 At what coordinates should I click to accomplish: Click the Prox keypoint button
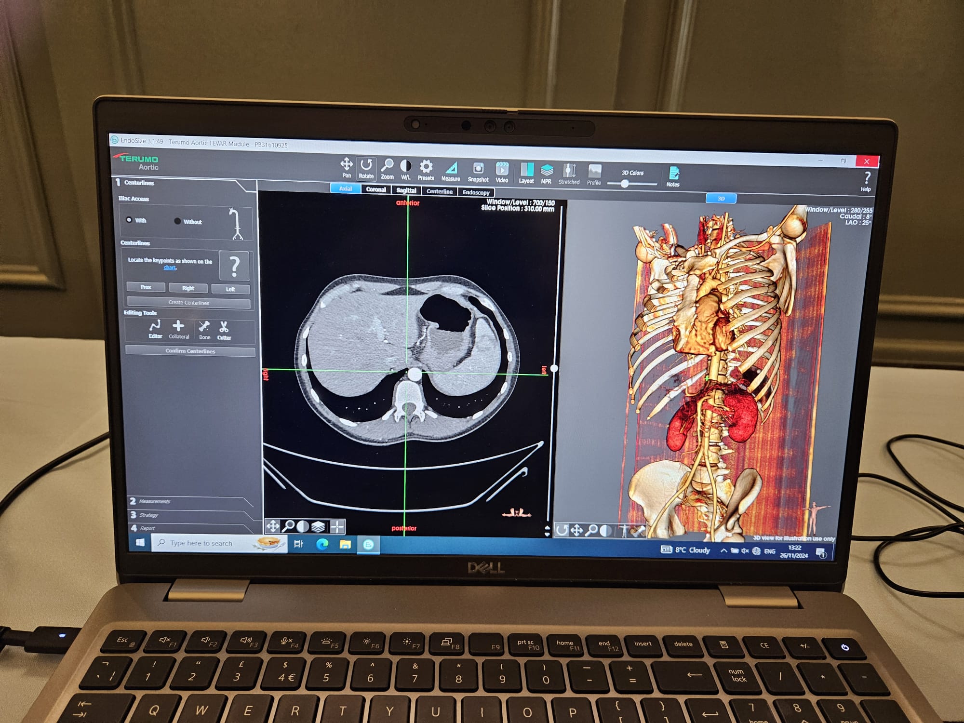[x=146, y=287]
